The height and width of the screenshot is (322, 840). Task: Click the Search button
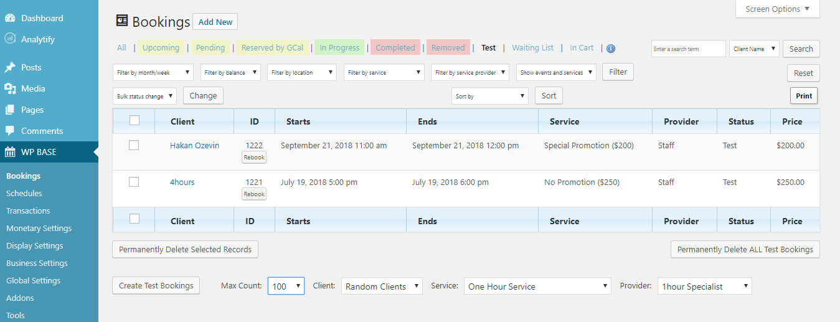click(x=801, y=49)
